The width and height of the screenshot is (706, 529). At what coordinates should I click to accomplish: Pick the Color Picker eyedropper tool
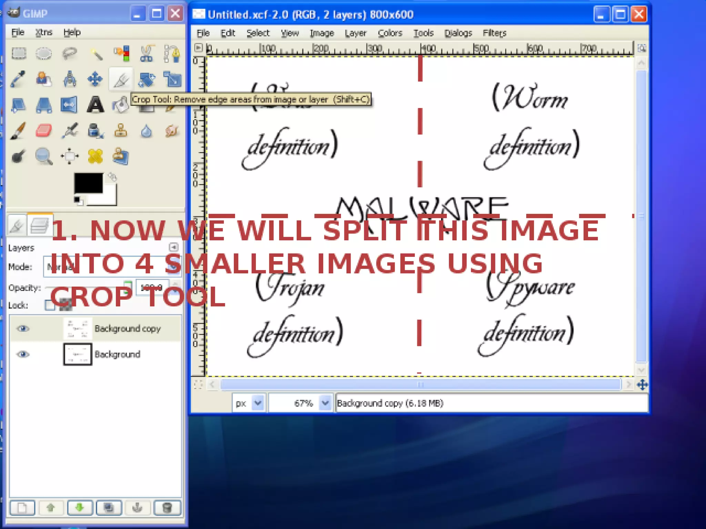coord(18,79)
